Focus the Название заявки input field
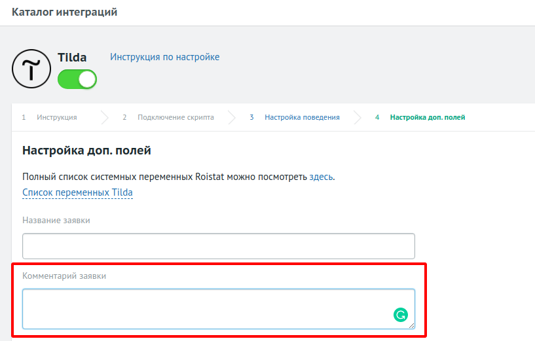This screenshot has height=341, width=535. (x=218, y=246)
